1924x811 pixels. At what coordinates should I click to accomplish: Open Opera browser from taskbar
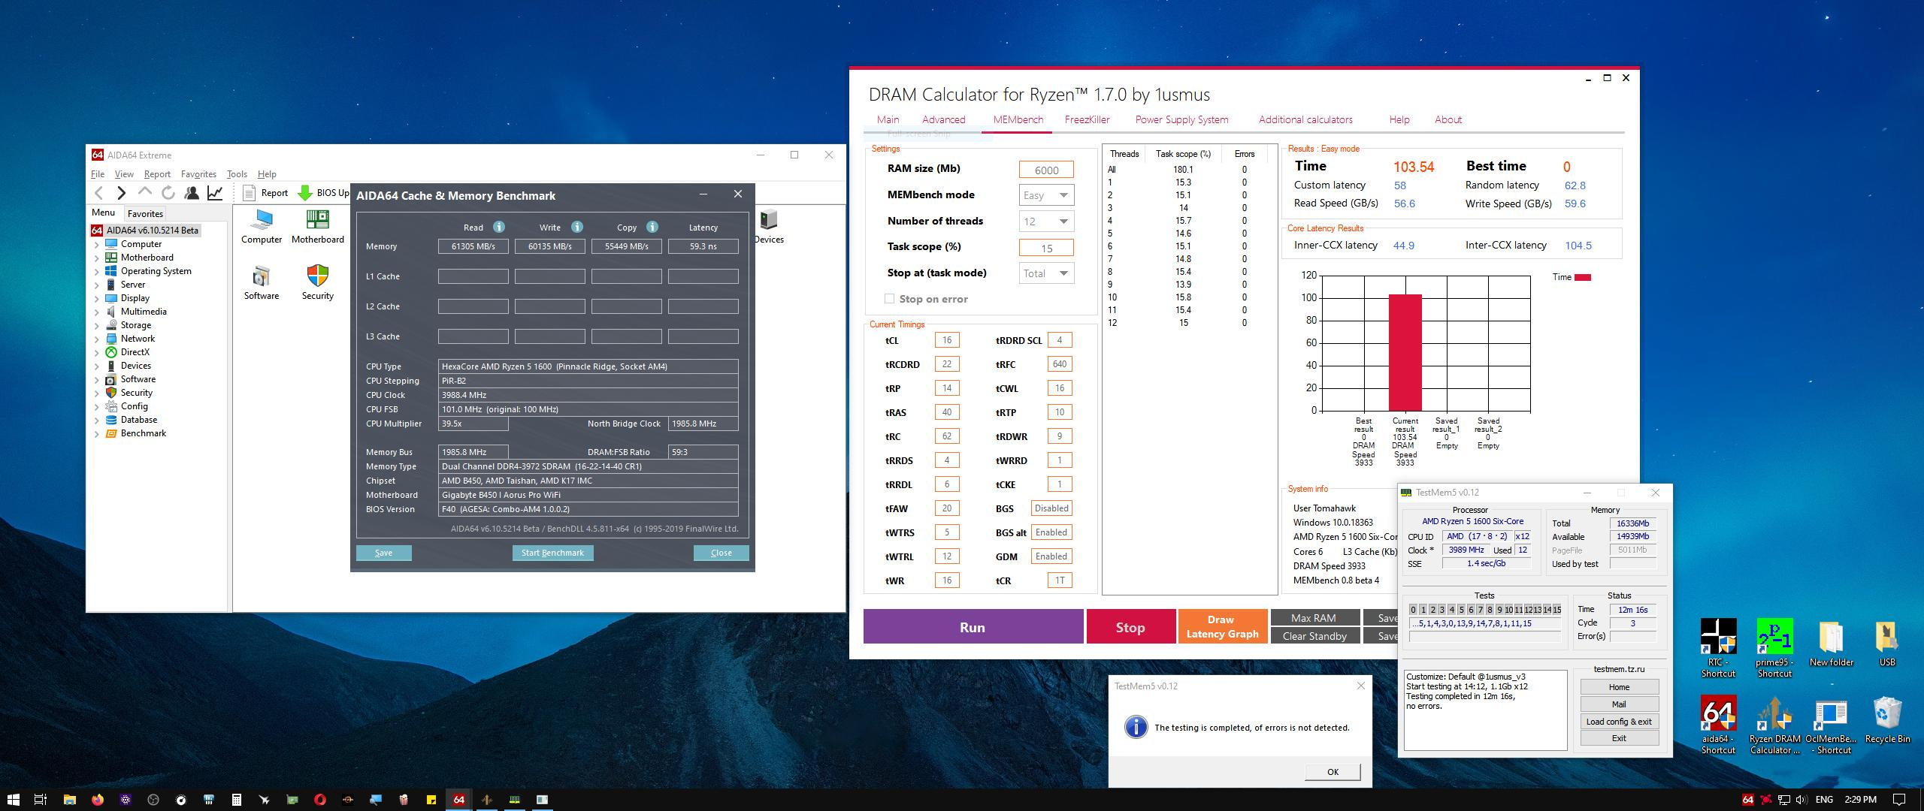(x=320, y=799)
